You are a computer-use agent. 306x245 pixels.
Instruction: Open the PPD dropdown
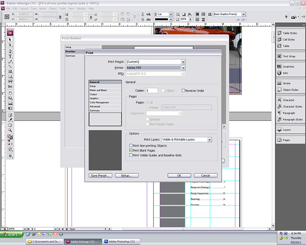tap(183, 74)
